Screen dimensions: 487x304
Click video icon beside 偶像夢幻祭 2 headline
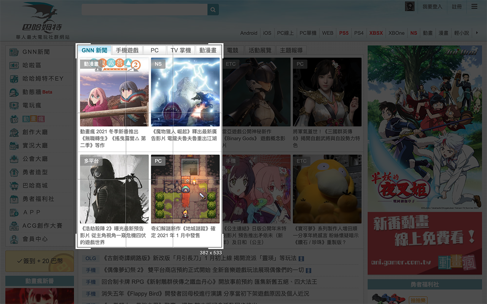tap(309, 271)
